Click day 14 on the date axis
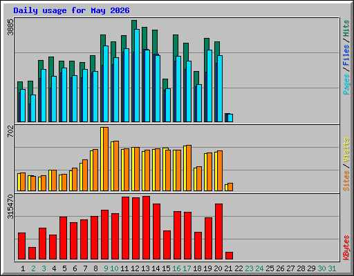Viewport: 354px width, 276px height. 156,268
